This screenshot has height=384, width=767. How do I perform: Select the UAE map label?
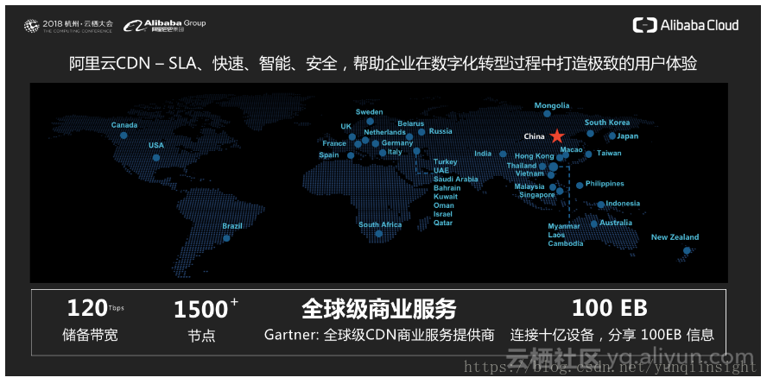tap(441, 171)
